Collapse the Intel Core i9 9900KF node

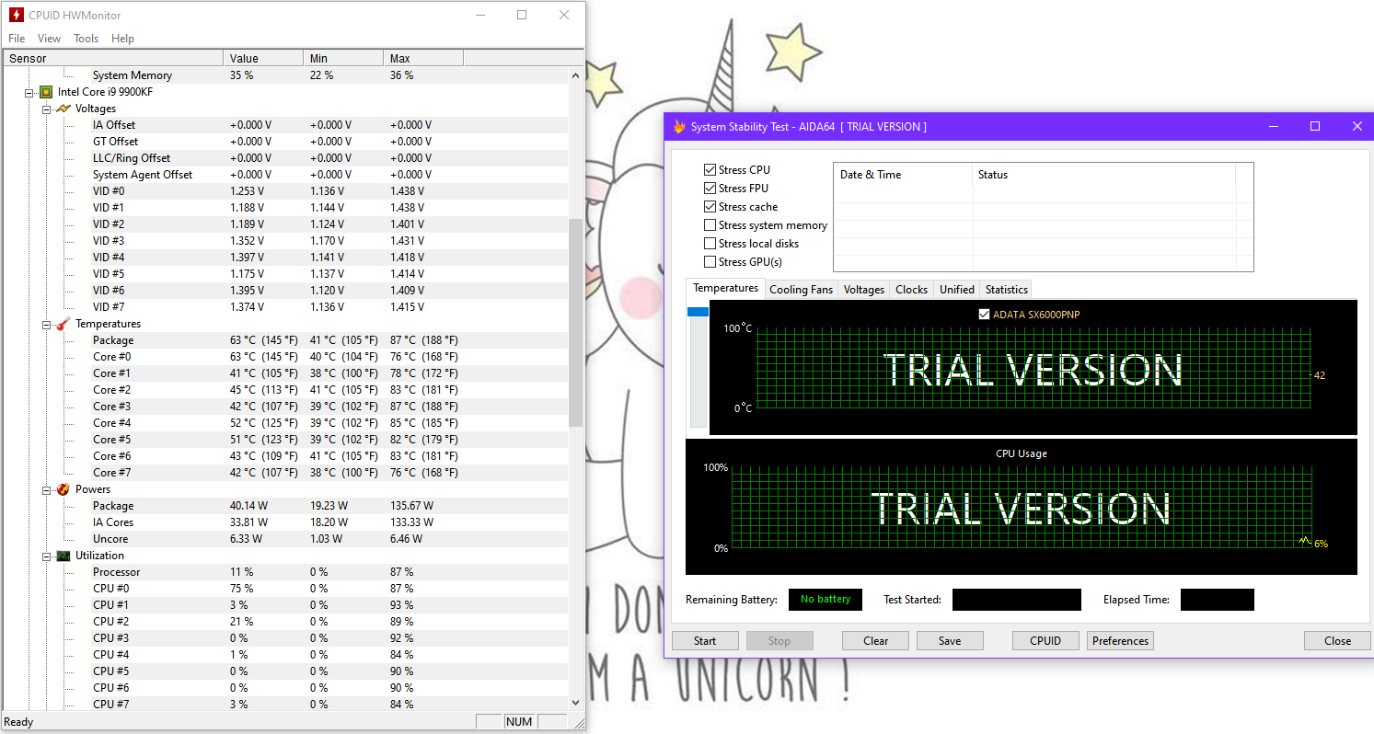pos(29,92)
